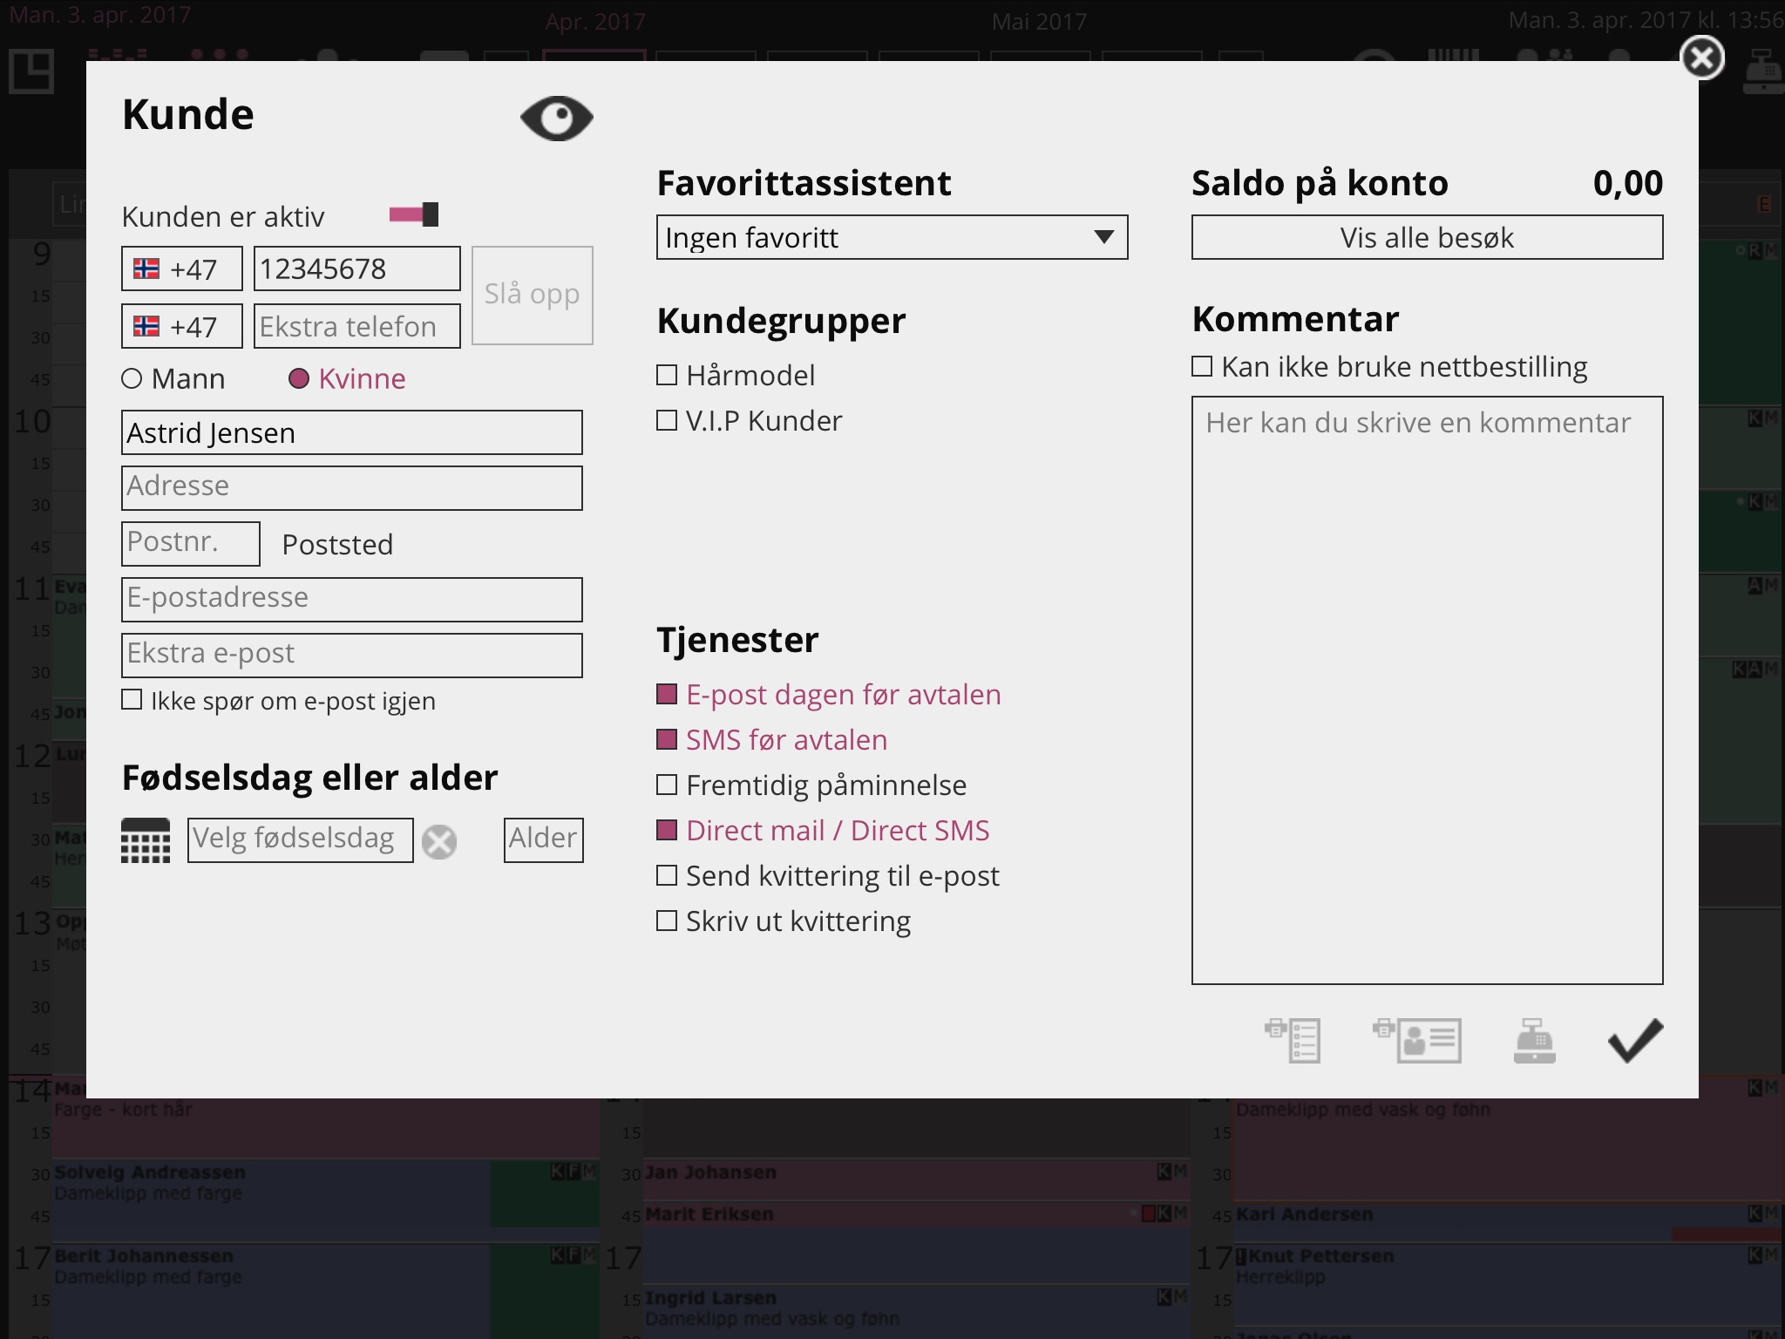Check Kan ikke bruke nettbestilling
Image resolution: width=1785 pixels, height=1339 pixels.
pos(1390,366)
